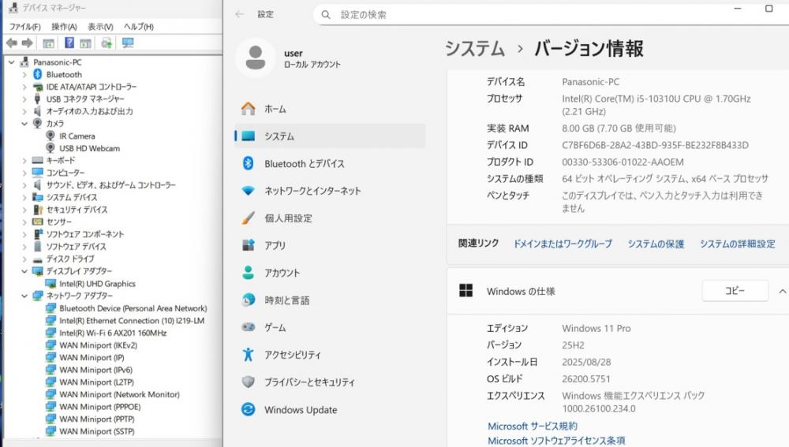Select システム in Settings sidebar
This screenshot has height=447, width=789.
click(x=330, y=136)
